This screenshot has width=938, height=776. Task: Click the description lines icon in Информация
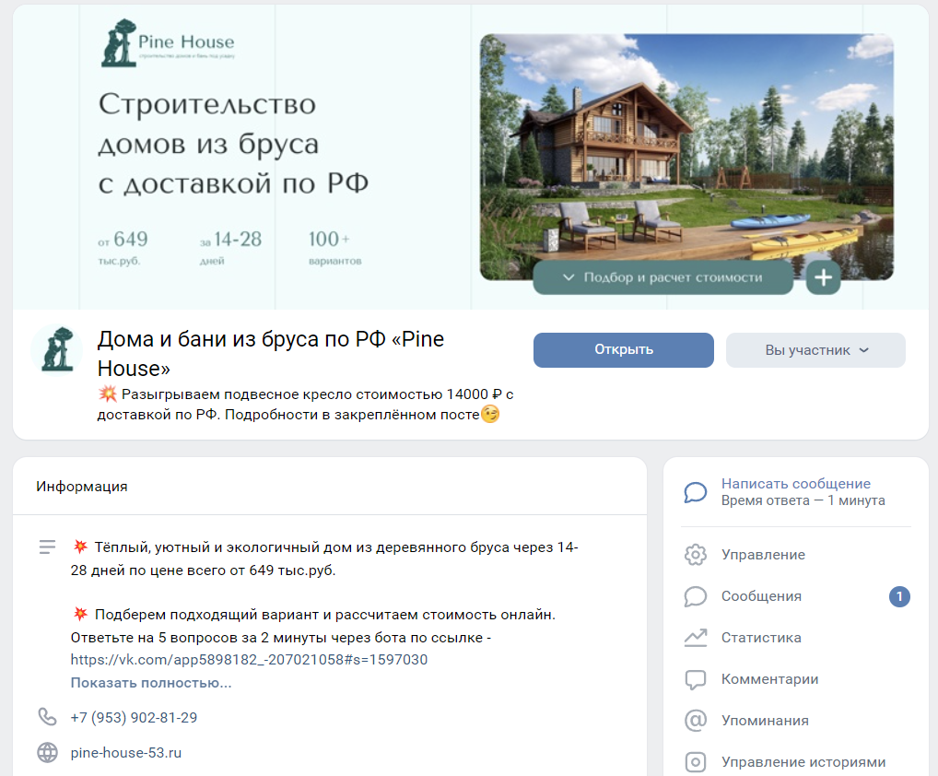coord(47,547)
